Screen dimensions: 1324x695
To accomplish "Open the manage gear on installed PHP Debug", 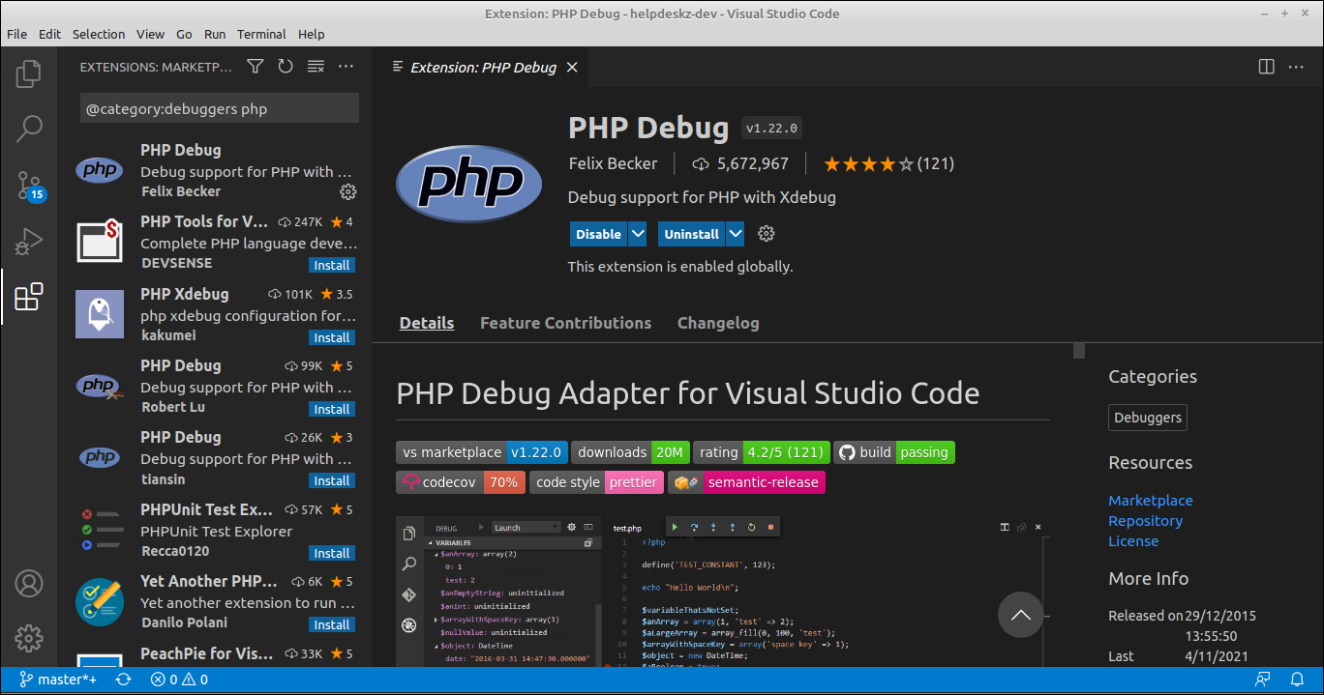I will (x=347, y=191).
